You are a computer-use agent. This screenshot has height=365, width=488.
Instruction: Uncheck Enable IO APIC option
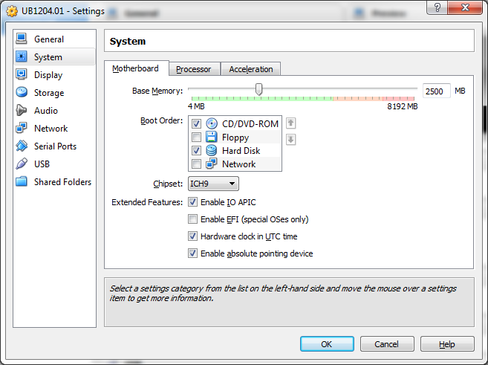pos(193,202)
